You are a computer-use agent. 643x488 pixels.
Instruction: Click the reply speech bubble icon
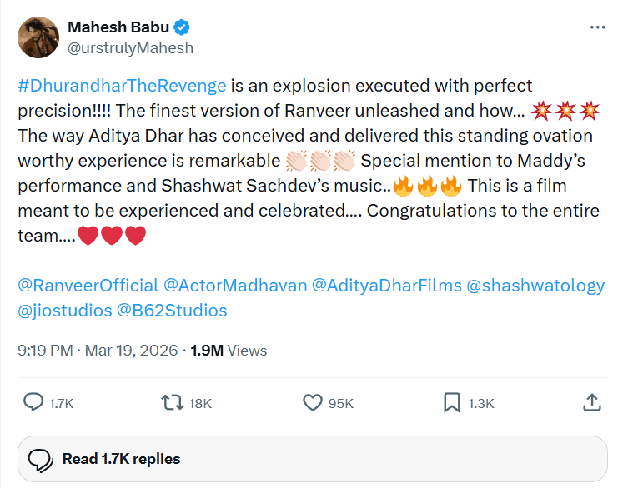(33, 403)
